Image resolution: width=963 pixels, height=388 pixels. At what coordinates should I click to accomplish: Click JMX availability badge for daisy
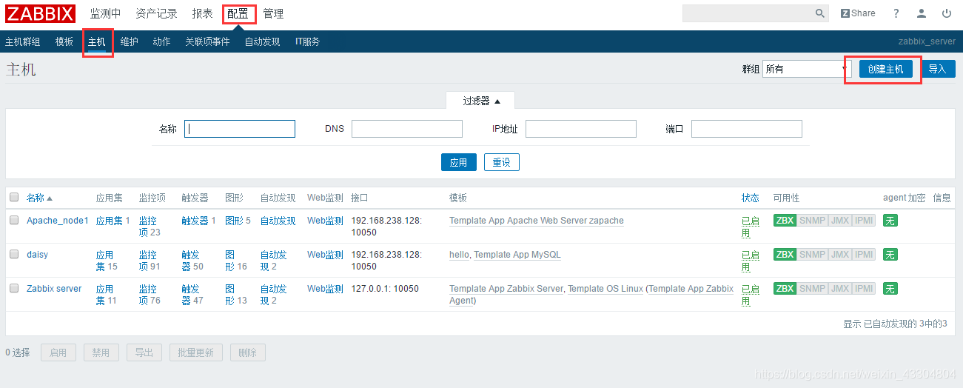pyautogui.click(x=839, y=255)
